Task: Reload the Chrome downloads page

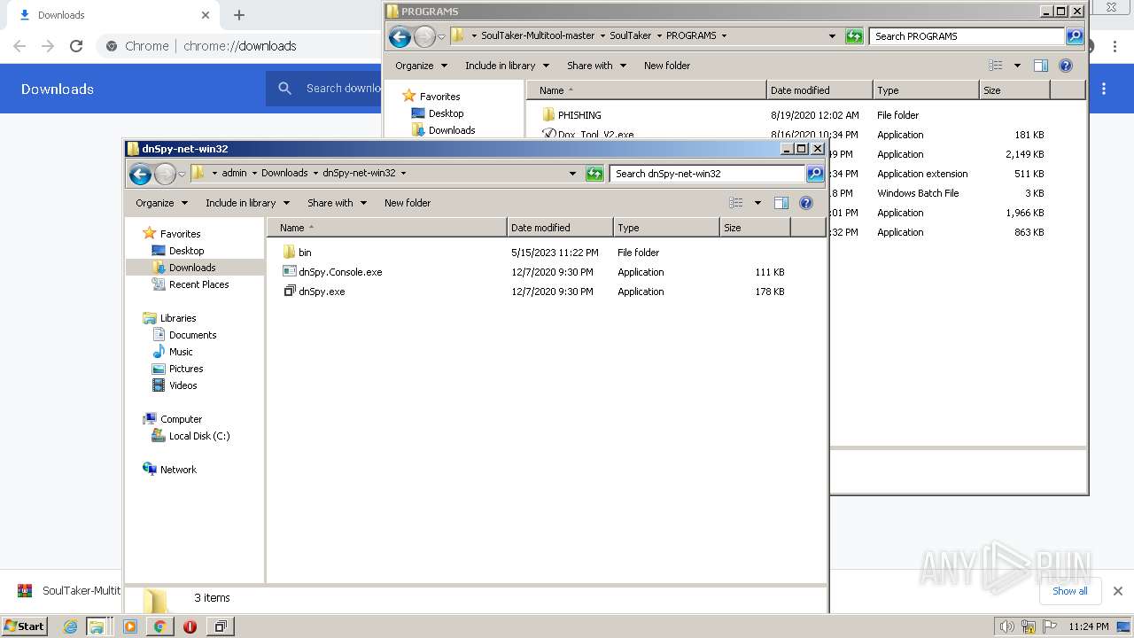Action: [76, 46]
